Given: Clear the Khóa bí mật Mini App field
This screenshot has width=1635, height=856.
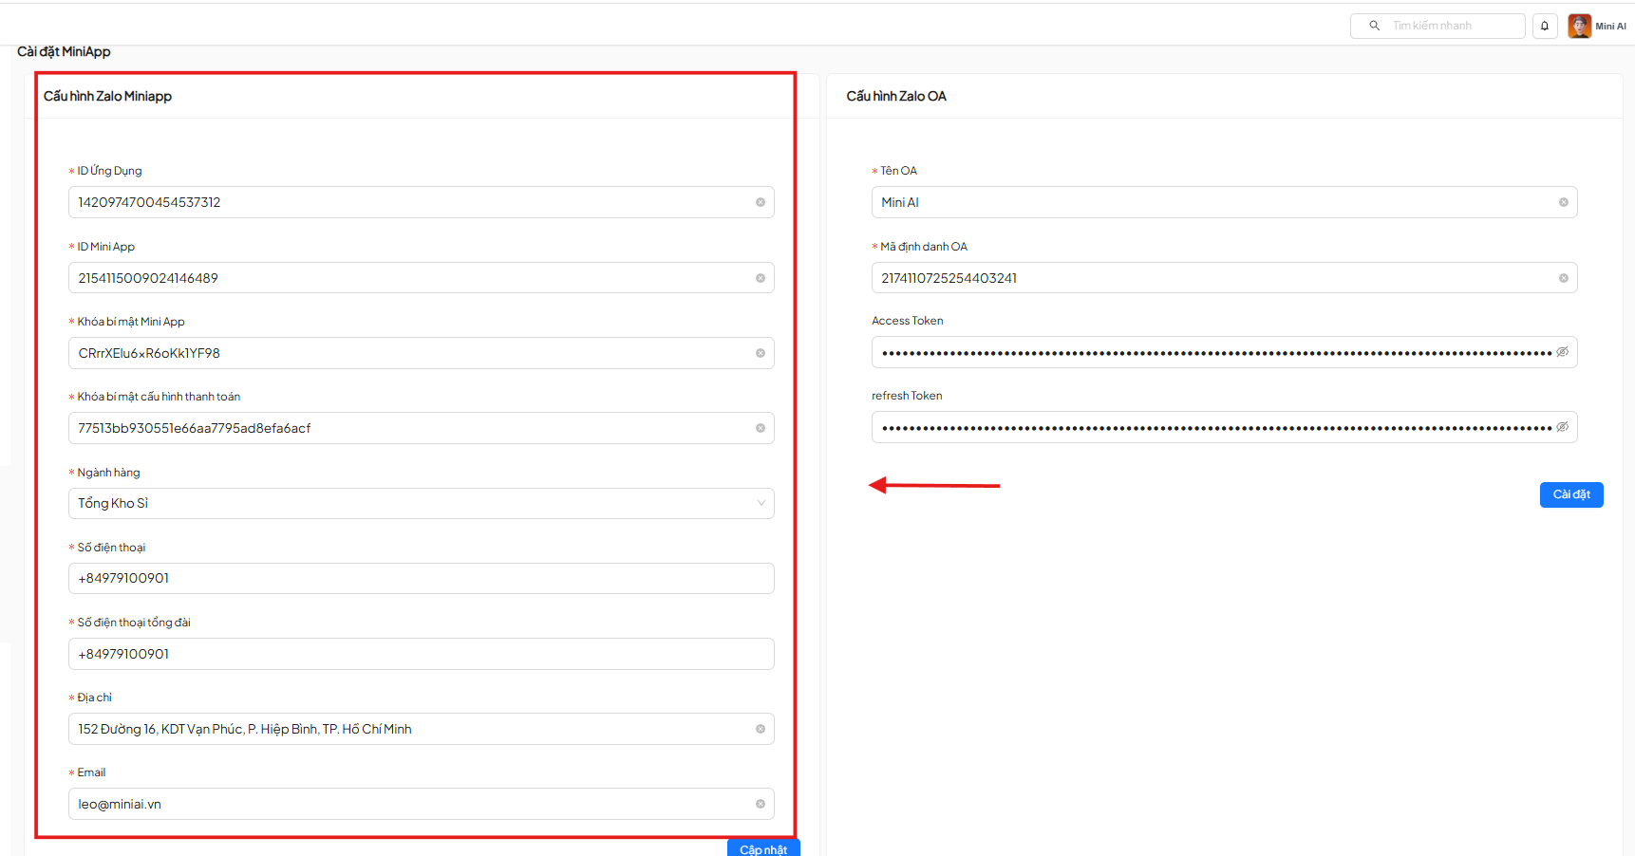Looking at the screenshot, I should tap(760, 353).
